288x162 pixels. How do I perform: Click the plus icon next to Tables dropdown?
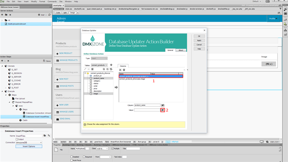pyautogui.click(x=111, y=65)
